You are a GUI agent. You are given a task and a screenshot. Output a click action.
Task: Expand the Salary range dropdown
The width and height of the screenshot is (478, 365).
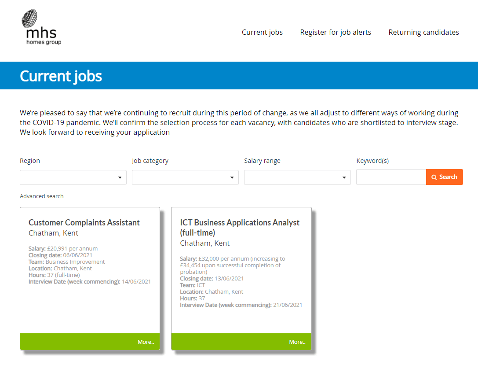(x=344, y=177)
